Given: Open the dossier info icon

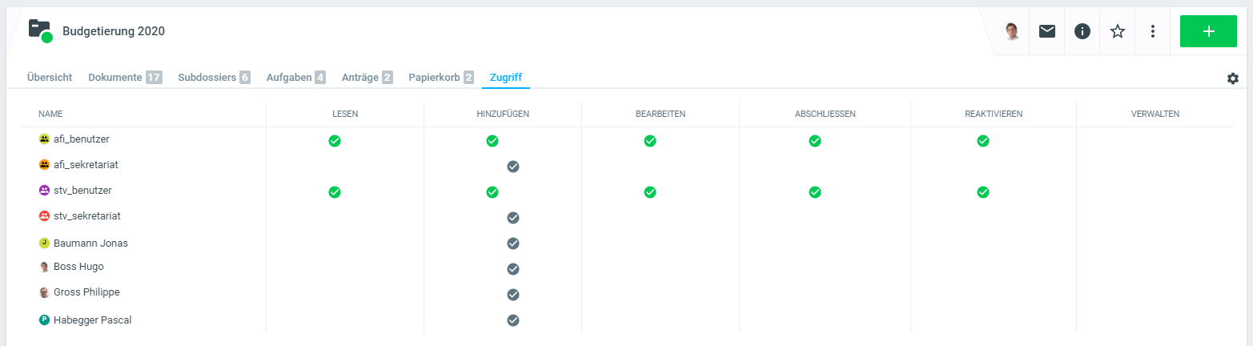Looking at the screenshot, I should tap(1082, 31).
